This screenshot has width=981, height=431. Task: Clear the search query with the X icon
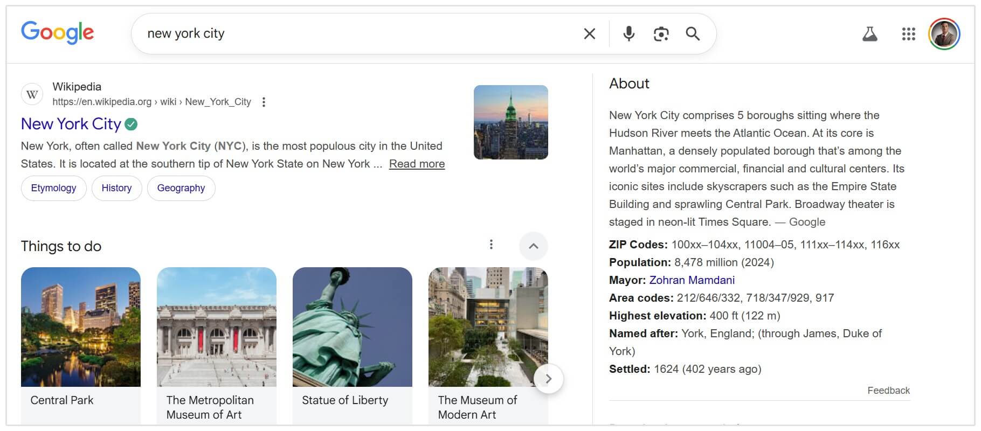coord(589,33)
